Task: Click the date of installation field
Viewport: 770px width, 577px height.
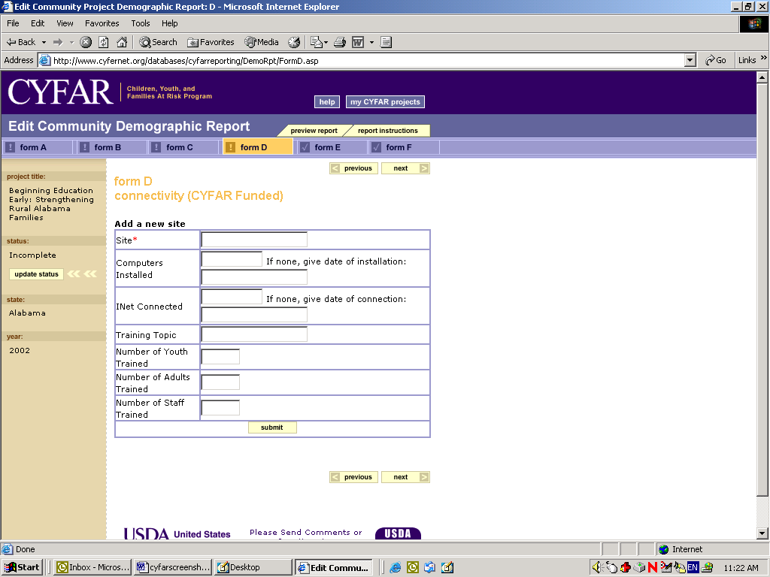Action: coord(254,277)
